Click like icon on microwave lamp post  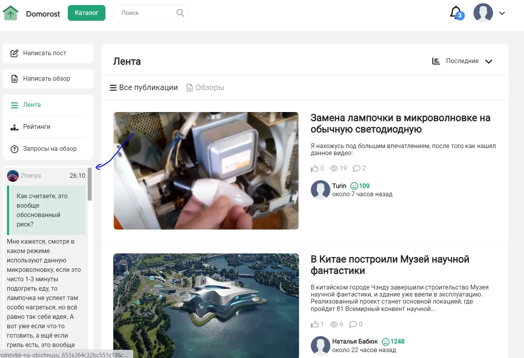click(315, 168)
